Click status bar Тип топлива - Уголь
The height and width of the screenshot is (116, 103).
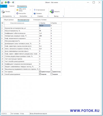click(18, 114)
